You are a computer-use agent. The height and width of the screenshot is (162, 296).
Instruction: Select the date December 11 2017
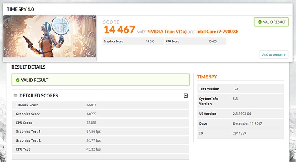(x=247, y=123)
